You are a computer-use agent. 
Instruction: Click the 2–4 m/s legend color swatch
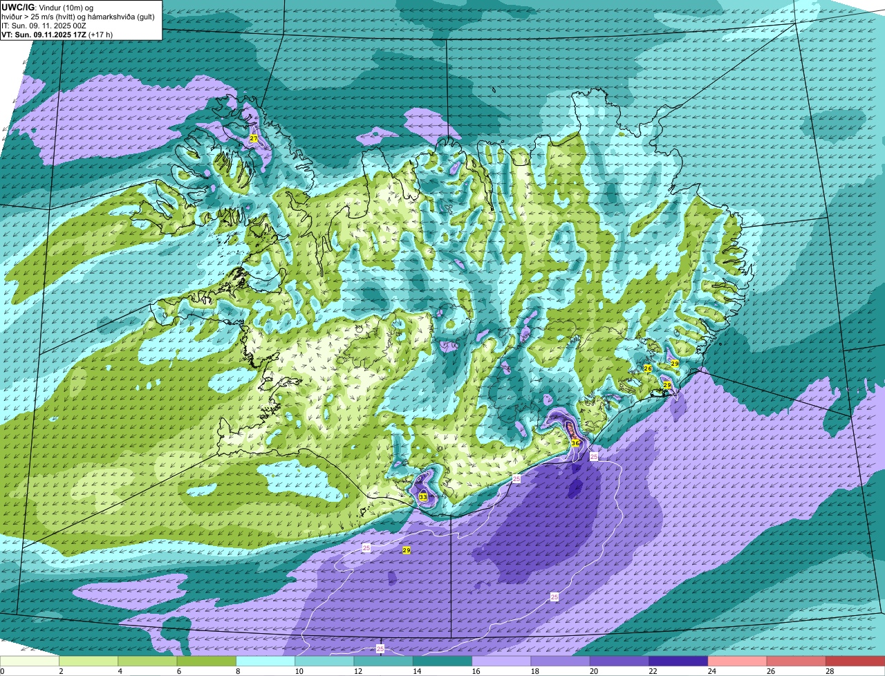coord(88,661)
